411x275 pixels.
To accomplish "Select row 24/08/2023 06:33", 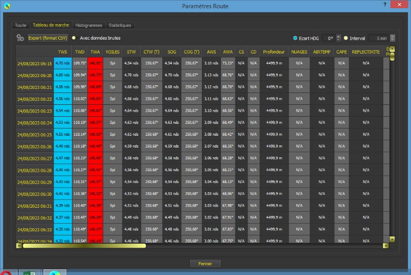I will [34, 230].
